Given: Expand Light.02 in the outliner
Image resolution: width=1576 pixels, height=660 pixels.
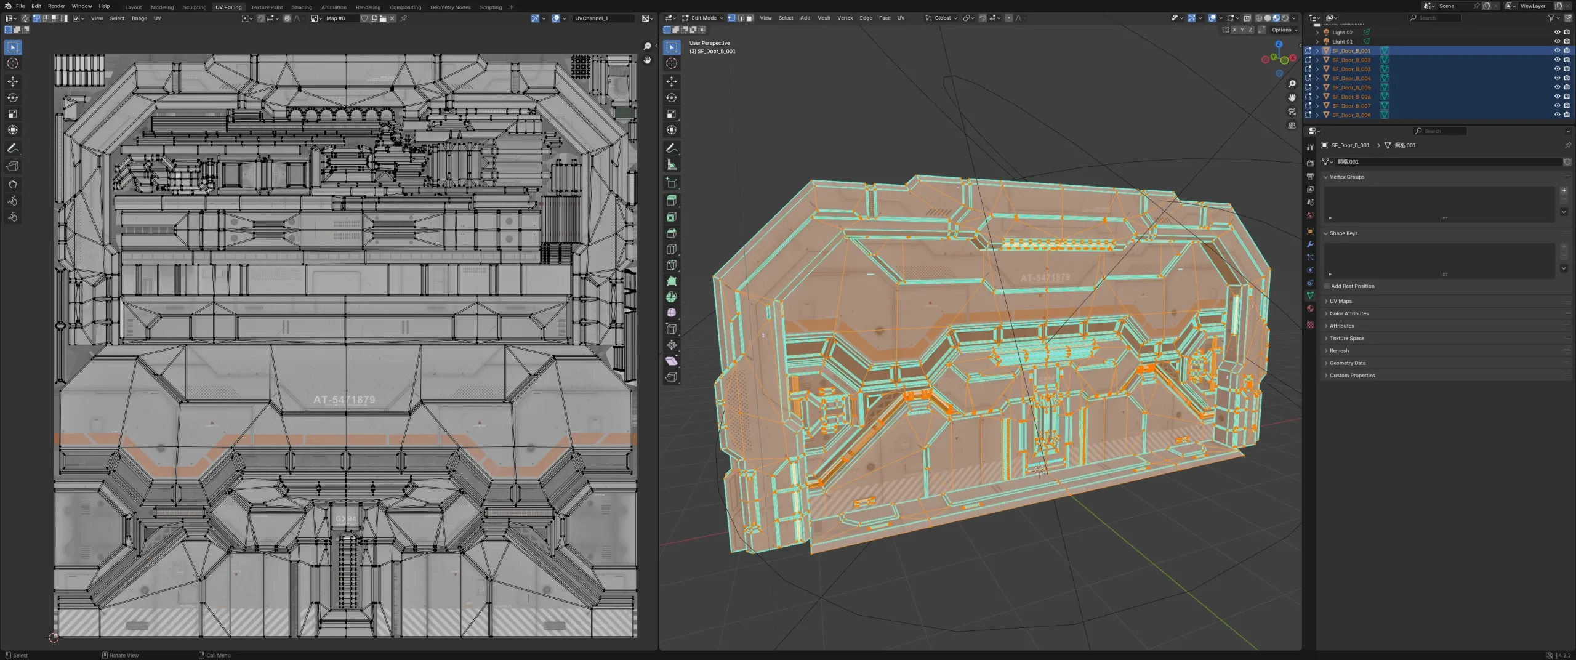Looking at the screenshot, I should point(1318,32).
